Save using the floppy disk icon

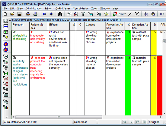click(x=20, y=14)
